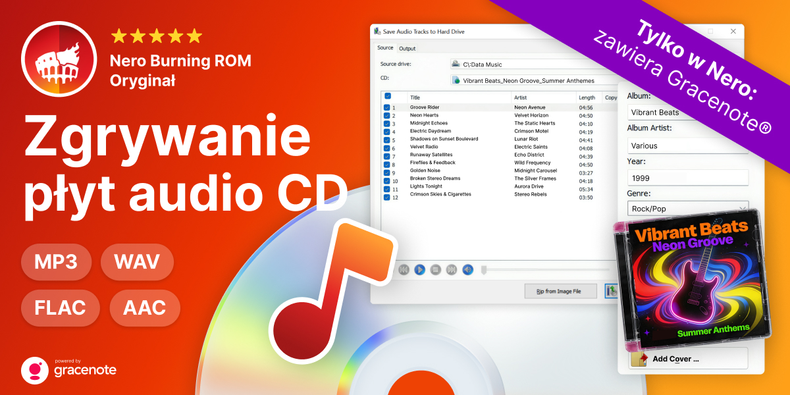The height and width of the screenshot is (395, 790).
Task: Sort by the Length column header
Action: 589,97
